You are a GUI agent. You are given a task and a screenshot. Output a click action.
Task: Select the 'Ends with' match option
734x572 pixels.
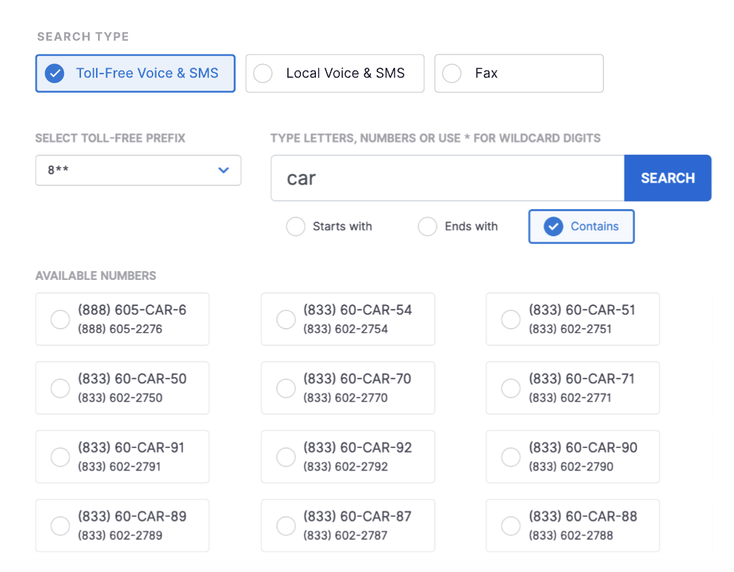coord(428,227)
